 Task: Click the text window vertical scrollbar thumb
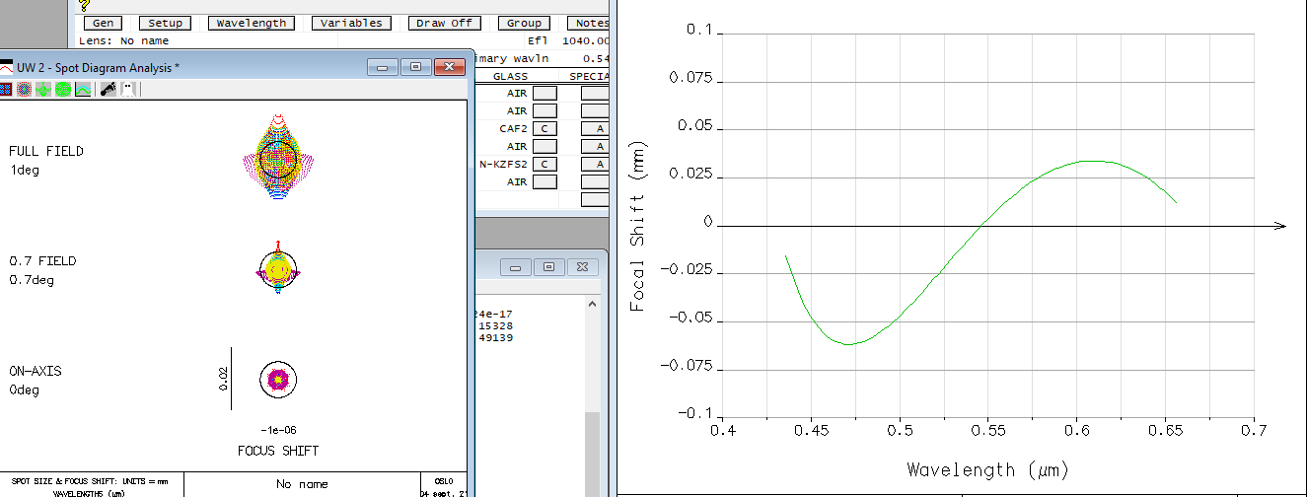pos(592,455)
